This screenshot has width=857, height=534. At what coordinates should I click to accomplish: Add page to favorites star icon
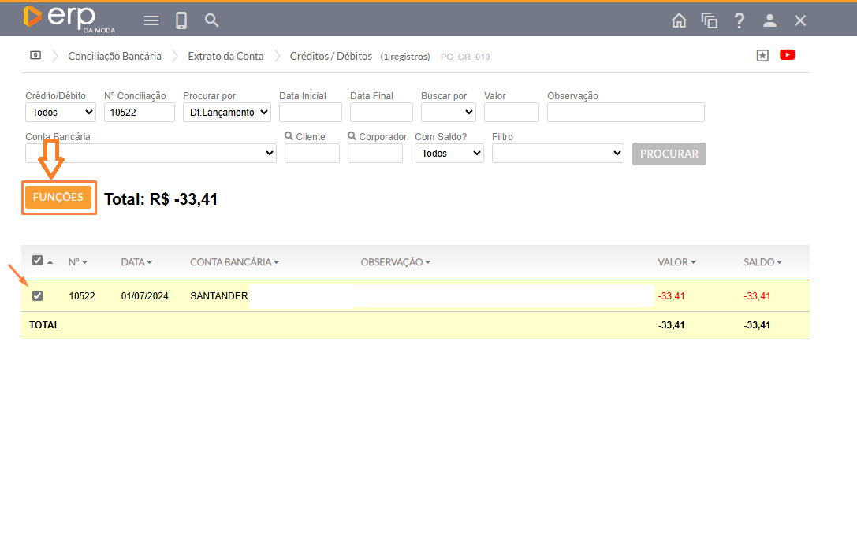762,56
